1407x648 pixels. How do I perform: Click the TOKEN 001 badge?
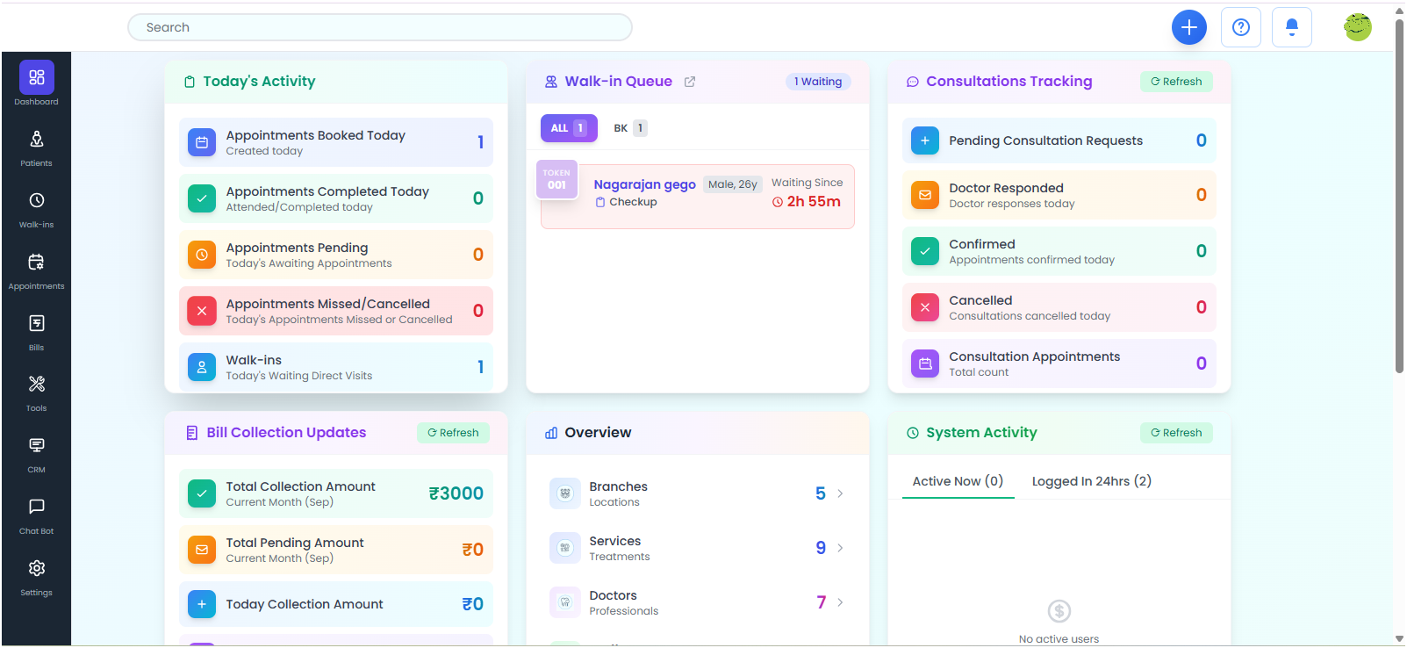point(556,178)
